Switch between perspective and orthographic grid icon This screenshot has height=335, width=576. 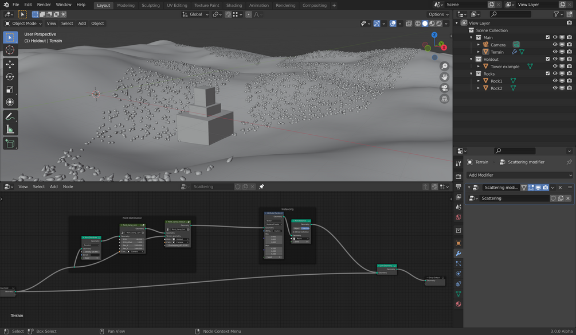(x=445, y=99)
